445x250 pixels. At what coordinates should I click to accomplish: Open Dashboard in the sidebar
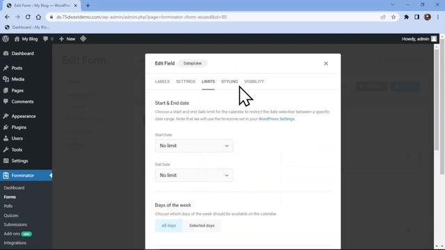23,53
